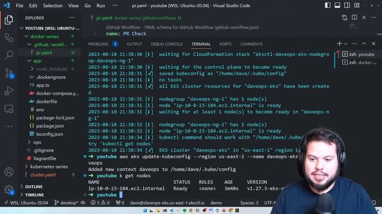Collapse the app folder
This screenshot has height=214, width=382.
50,61
